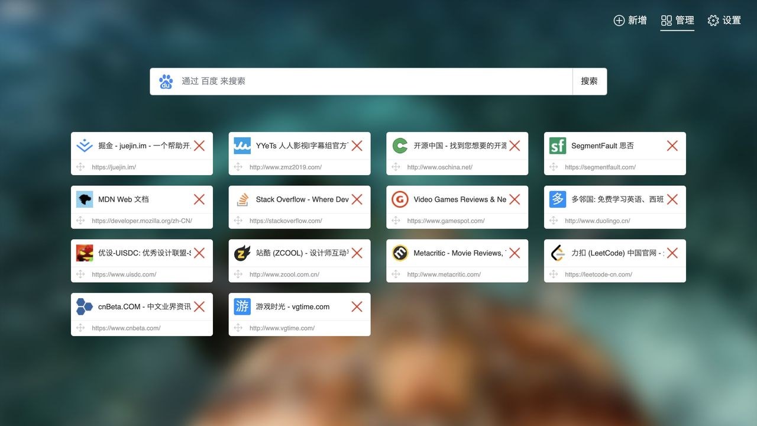Image resolution: width=757 pixels, height=426 pixels.
Task: Grab the move handle on the zmz2019.com card
Action: click(238, 167)
